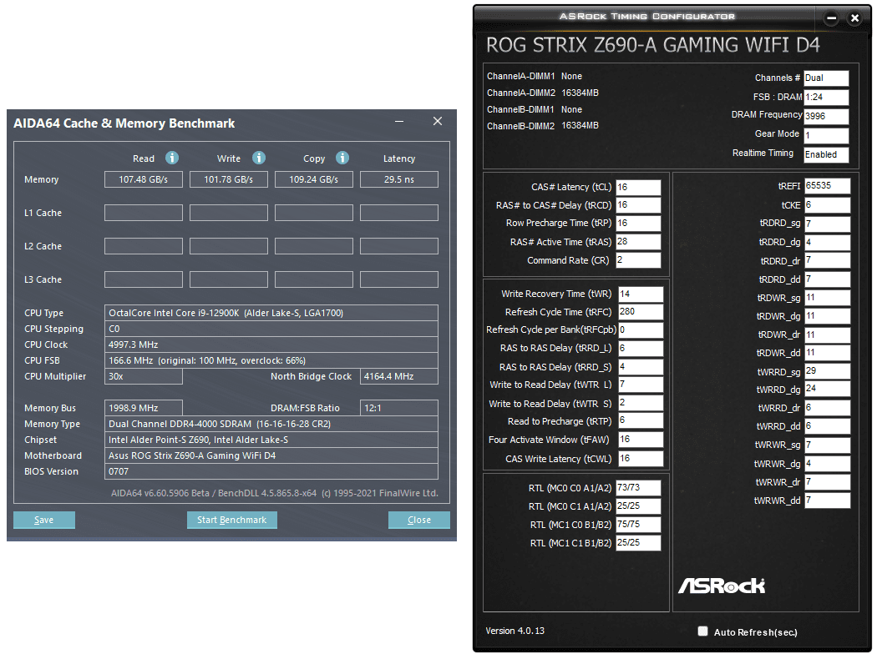Click the RTL (MC0 C1 A1/A2) field
The height and width of the screenshot is (659, 877).
(638, 506)
